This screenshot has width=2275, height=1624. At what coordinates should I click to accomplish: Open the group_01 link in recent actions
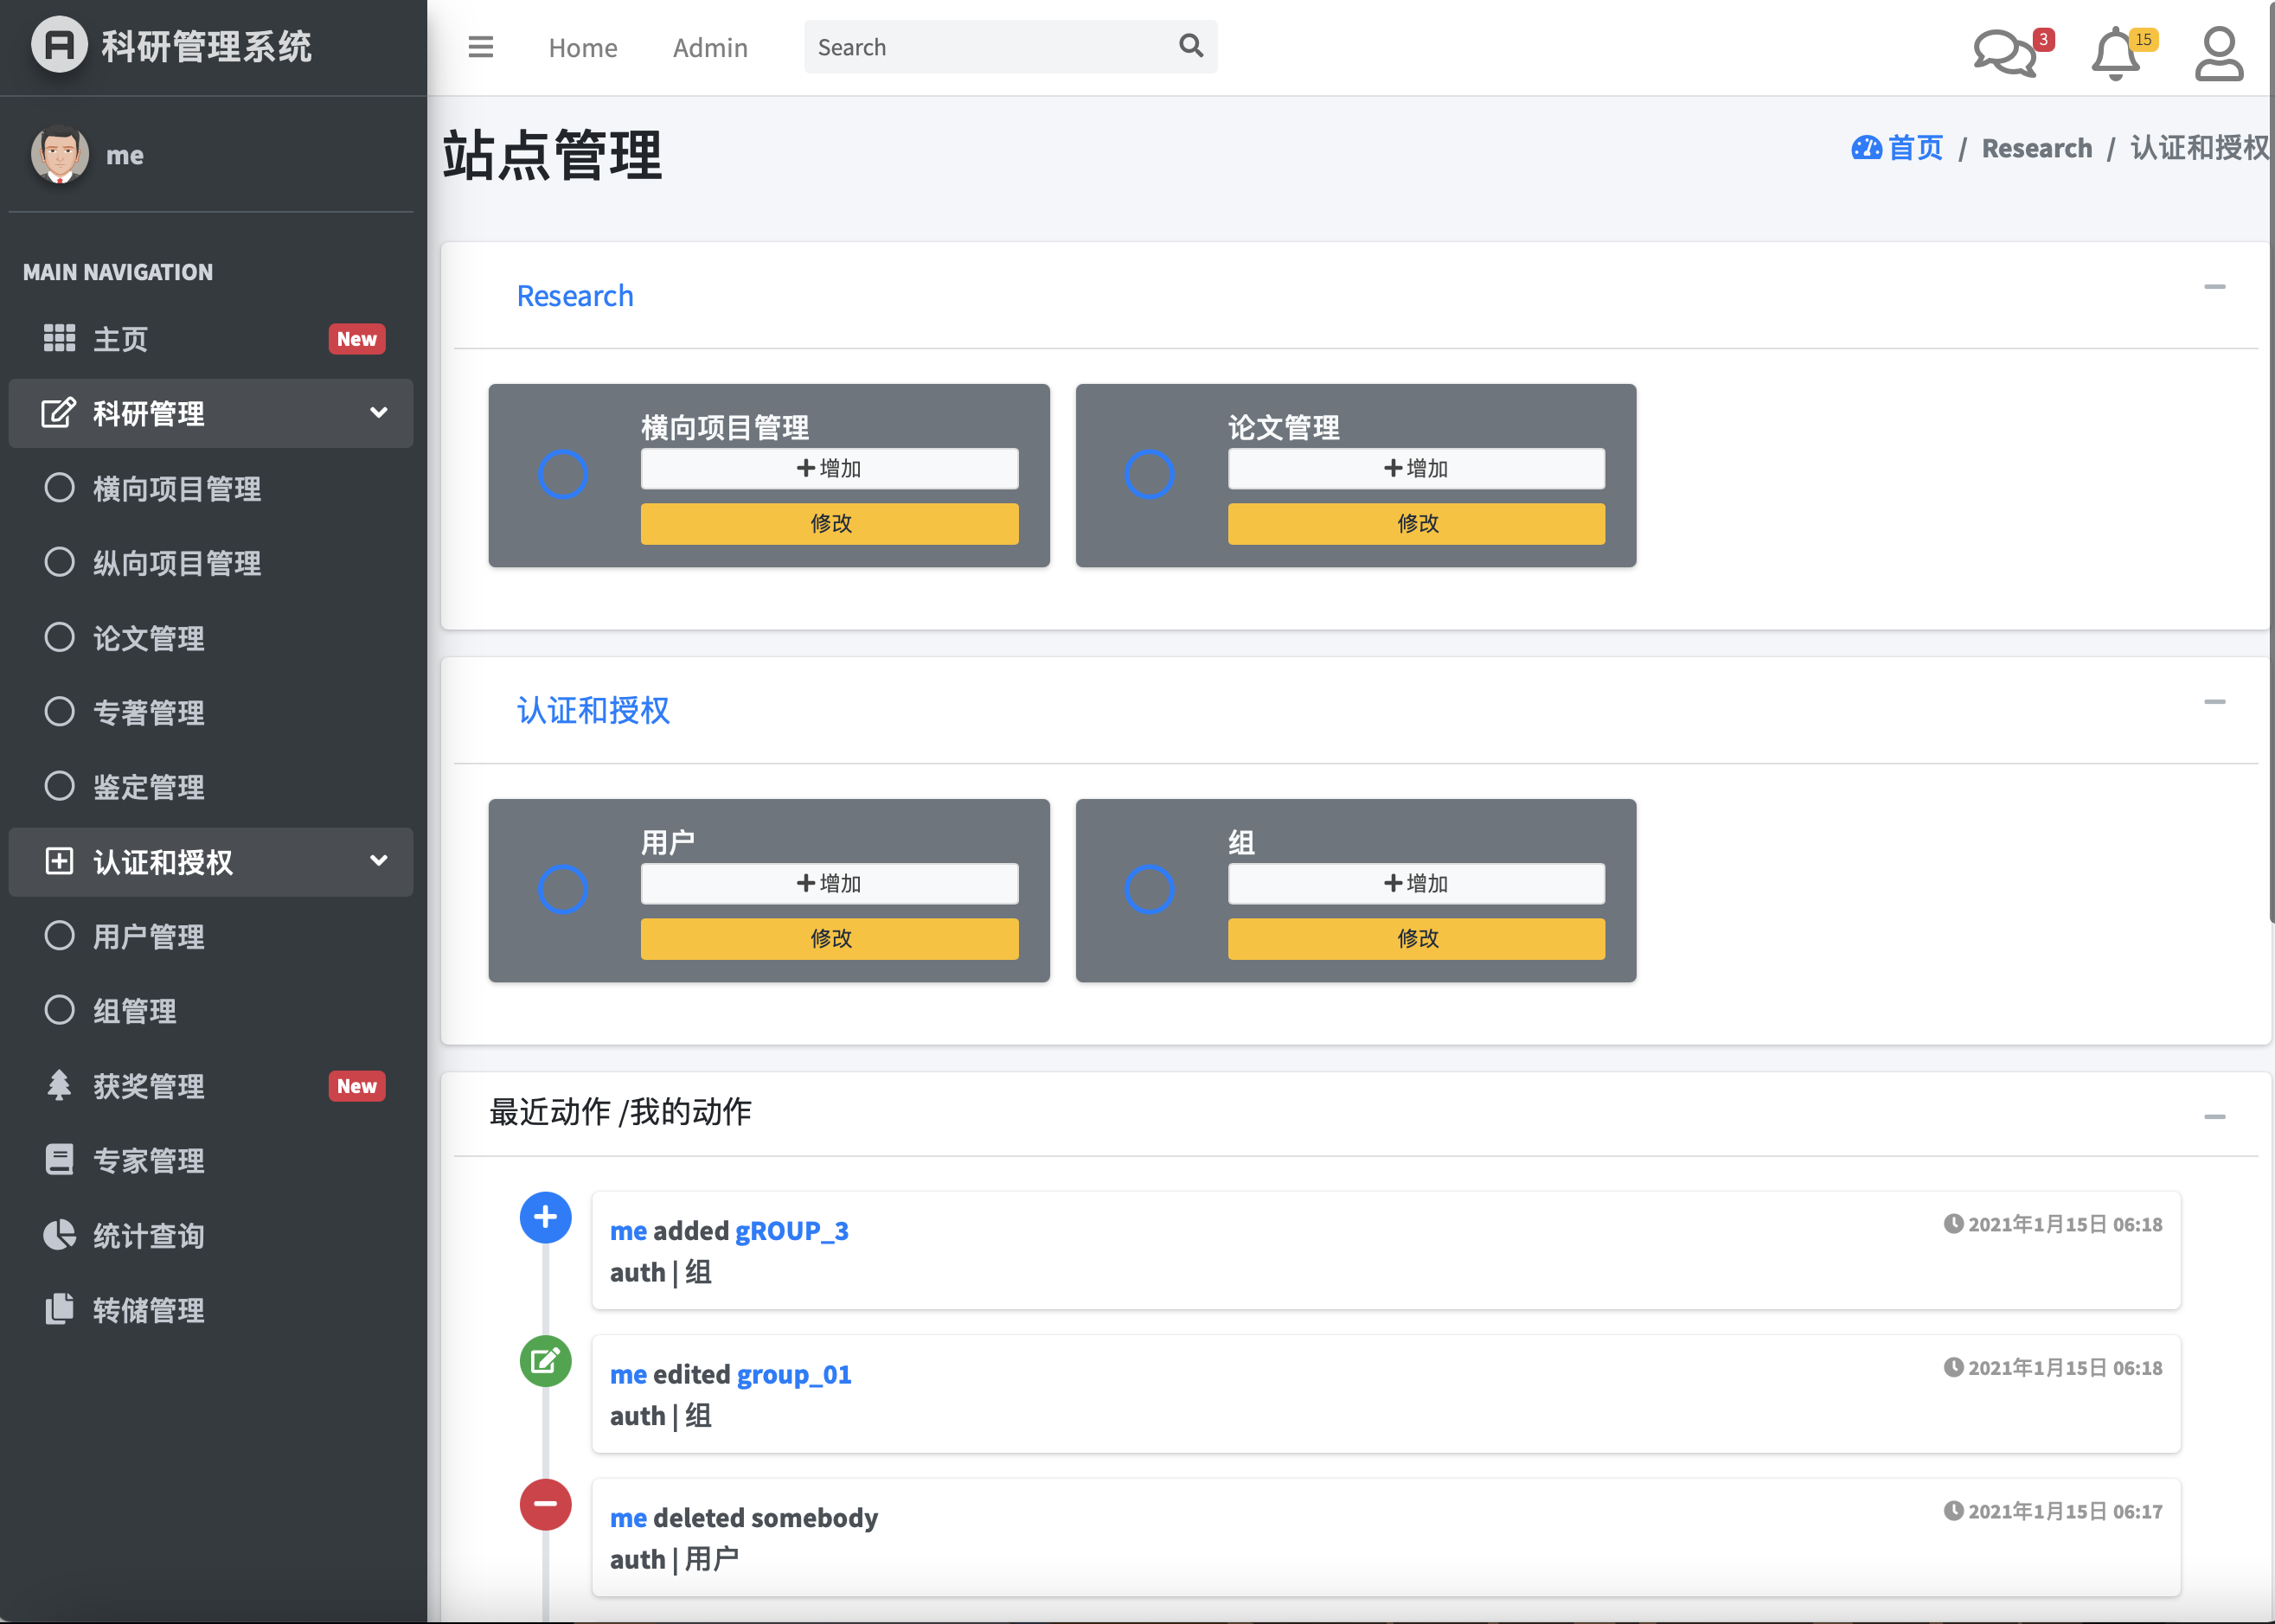tap(793, 1374)
